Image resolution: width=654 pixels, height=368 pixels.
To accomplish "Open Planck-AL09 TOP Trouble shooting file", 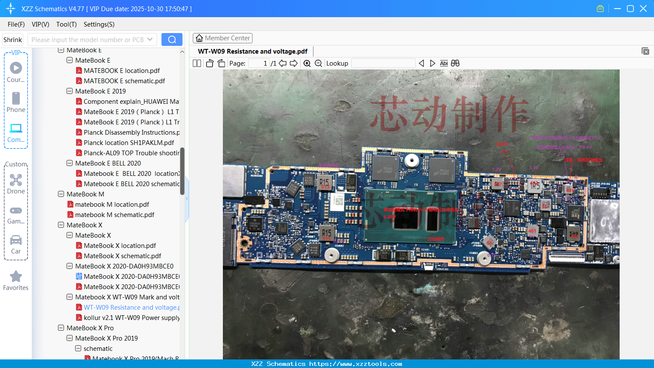I will 128,153.
